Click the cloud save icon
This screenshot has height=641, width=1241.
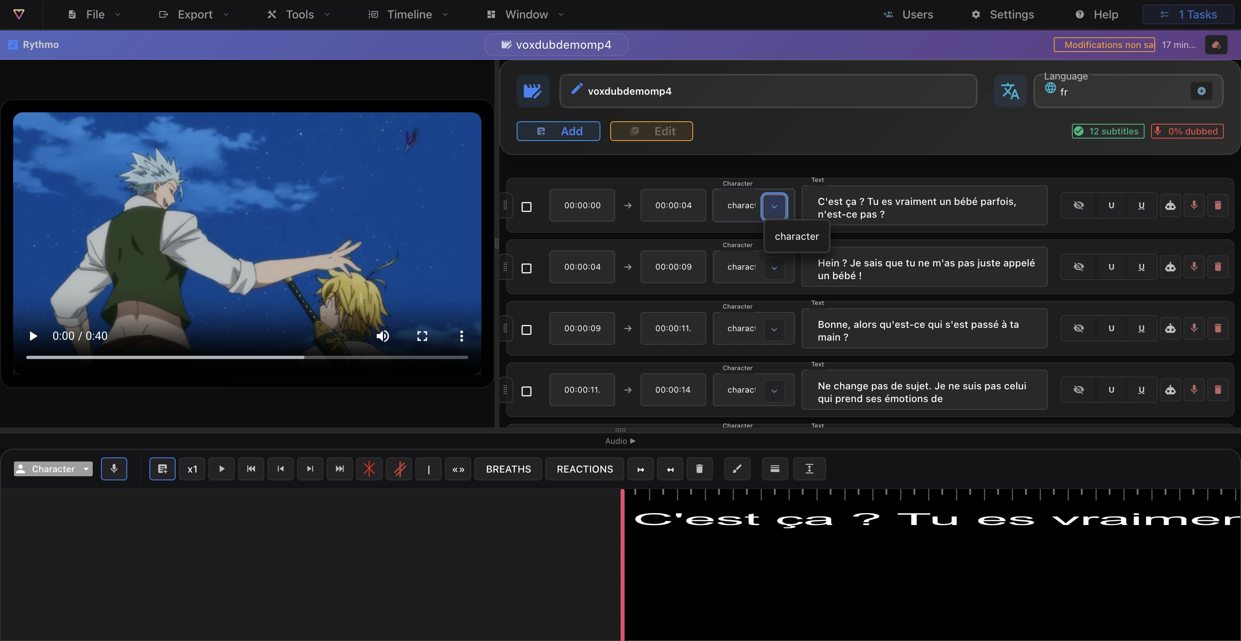(1216, 45)
